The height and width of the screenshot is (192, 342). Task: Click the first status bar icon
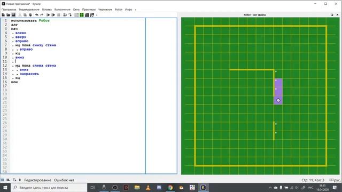coord(2,180)
